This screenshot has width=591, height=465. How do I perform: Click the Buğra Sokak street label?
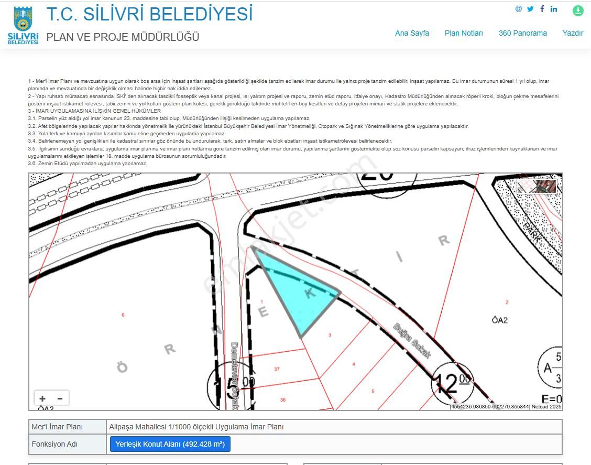[x=412, y=340]
